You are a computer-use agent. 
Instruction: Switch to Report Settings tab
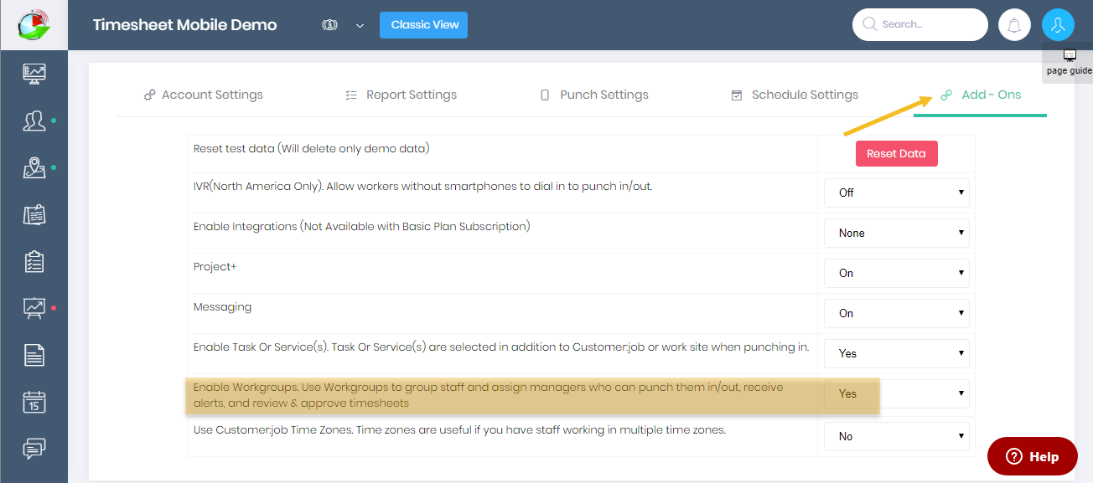coord(401,95)
